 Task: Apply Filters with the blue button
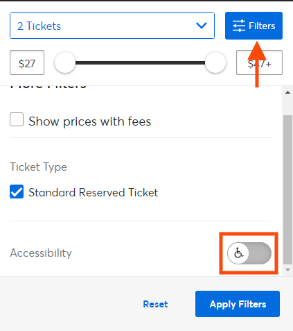click(x=238, y=304)
